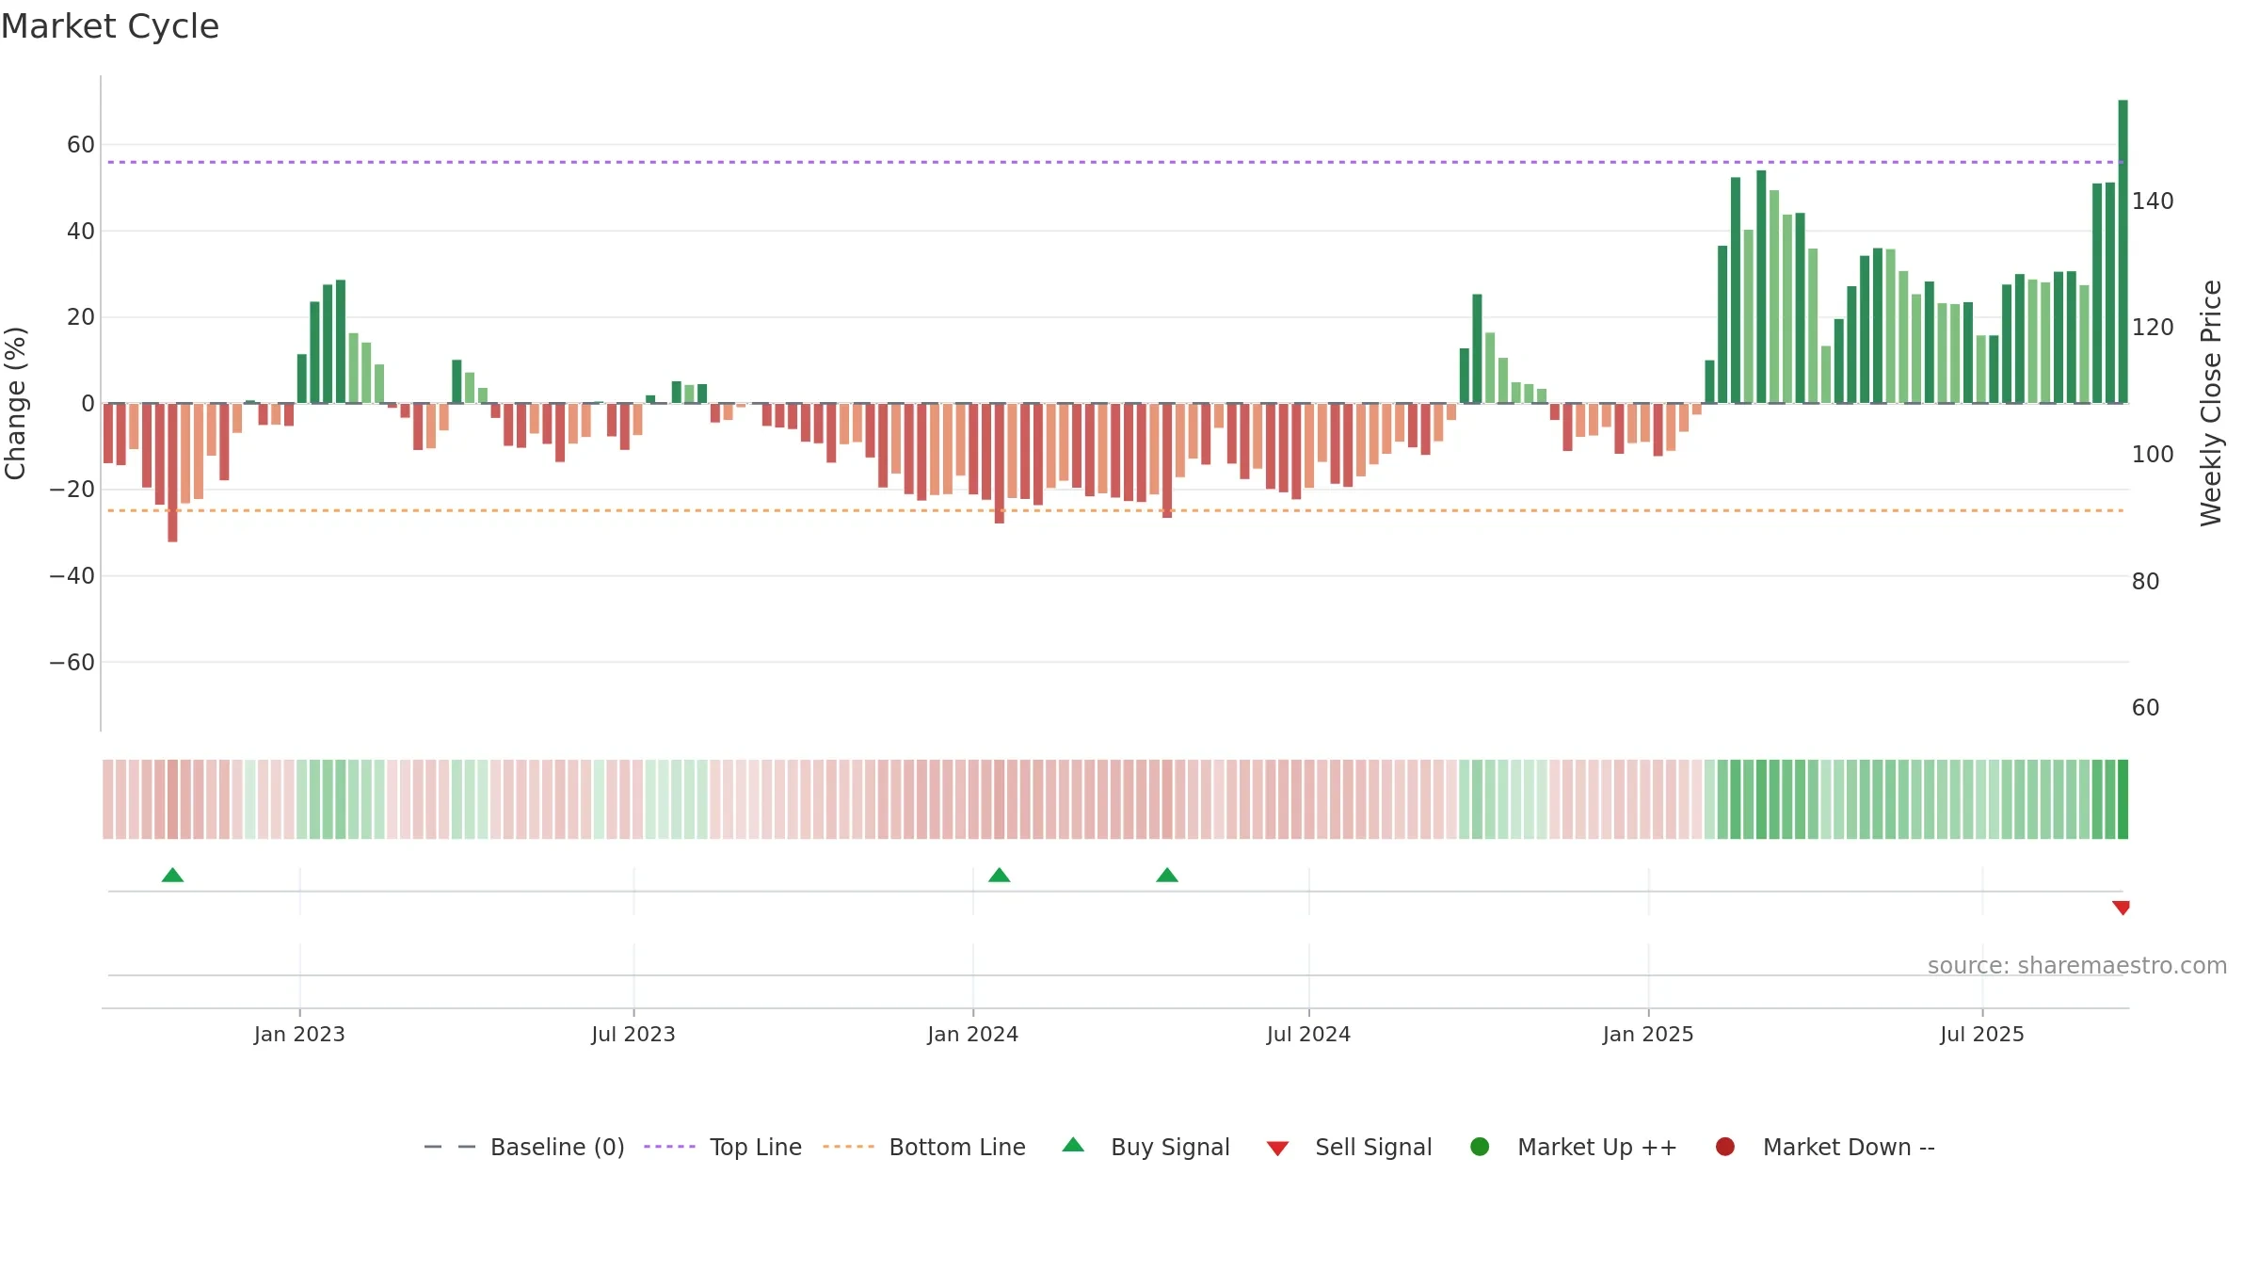Click the Change (%) axis title
This screenshot has width=2259, height=1271.
[16, 403]
